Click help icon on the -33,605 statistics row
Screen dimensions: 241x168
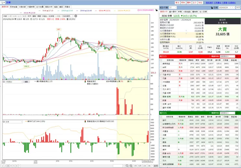point(186,31)
